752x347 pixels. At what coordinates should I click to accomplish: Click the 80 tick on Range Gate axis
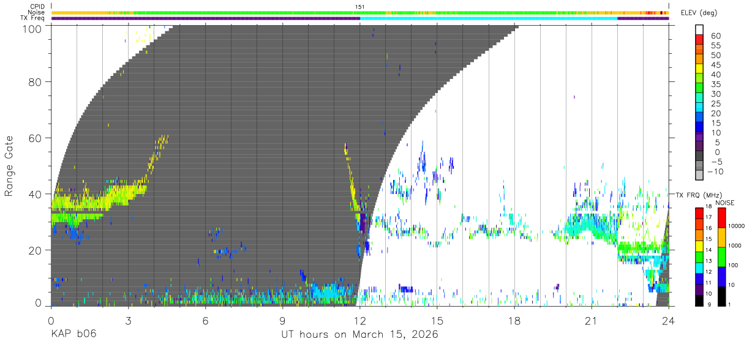36,83
